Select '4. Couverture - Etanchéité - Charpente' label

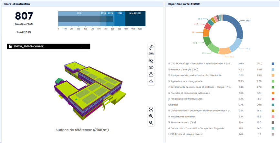[196, 128]
